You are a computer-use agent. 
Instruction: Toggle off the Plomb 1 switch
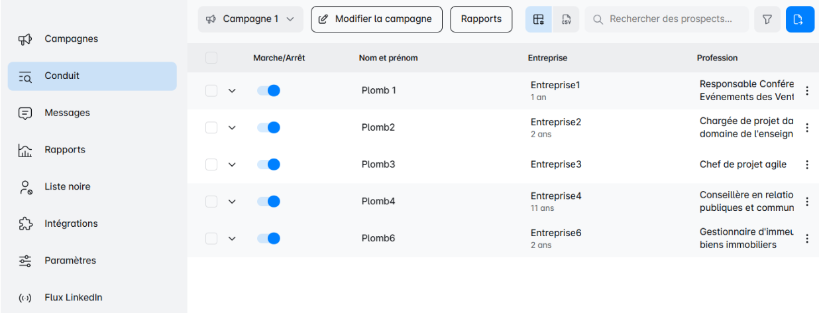point(269,91)
